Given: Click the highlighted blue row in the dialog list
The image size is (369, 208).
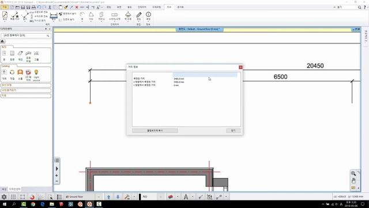Looking at the screenshot, I should tap(205, 75).
